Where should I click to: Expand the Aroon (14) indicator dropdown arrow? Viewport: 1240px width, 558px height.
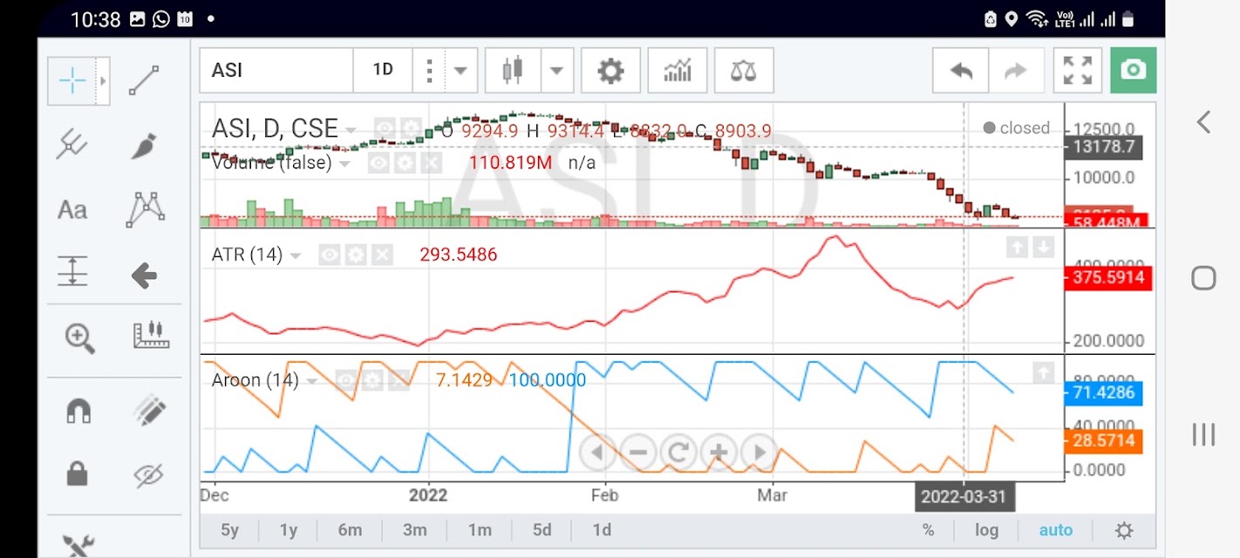pyautogui.click(x=311, y=381)
